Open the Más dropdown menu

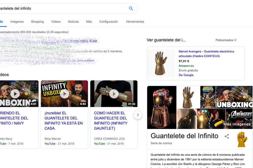tap(89, 22)
